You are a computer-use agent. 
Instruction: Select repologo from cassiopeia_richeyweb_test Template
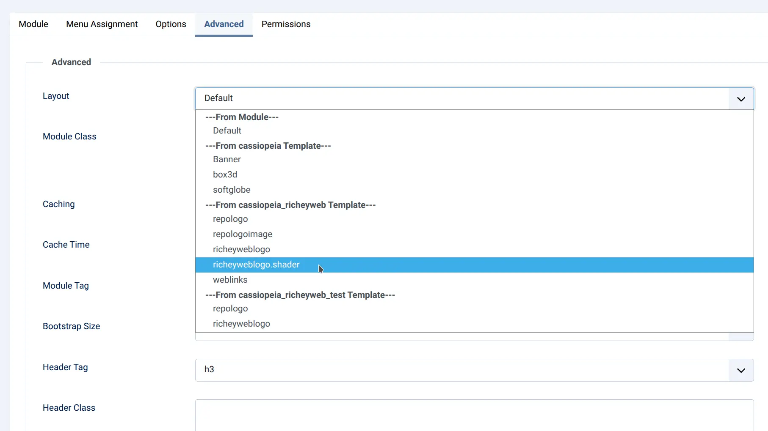coord(230,309)
